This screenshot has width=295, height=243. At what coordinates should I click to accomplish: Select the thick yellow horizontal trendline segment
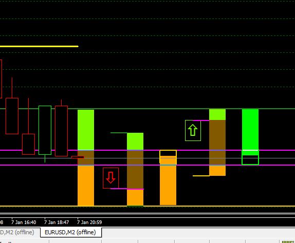pyautogui.click(x=39, y=46)
